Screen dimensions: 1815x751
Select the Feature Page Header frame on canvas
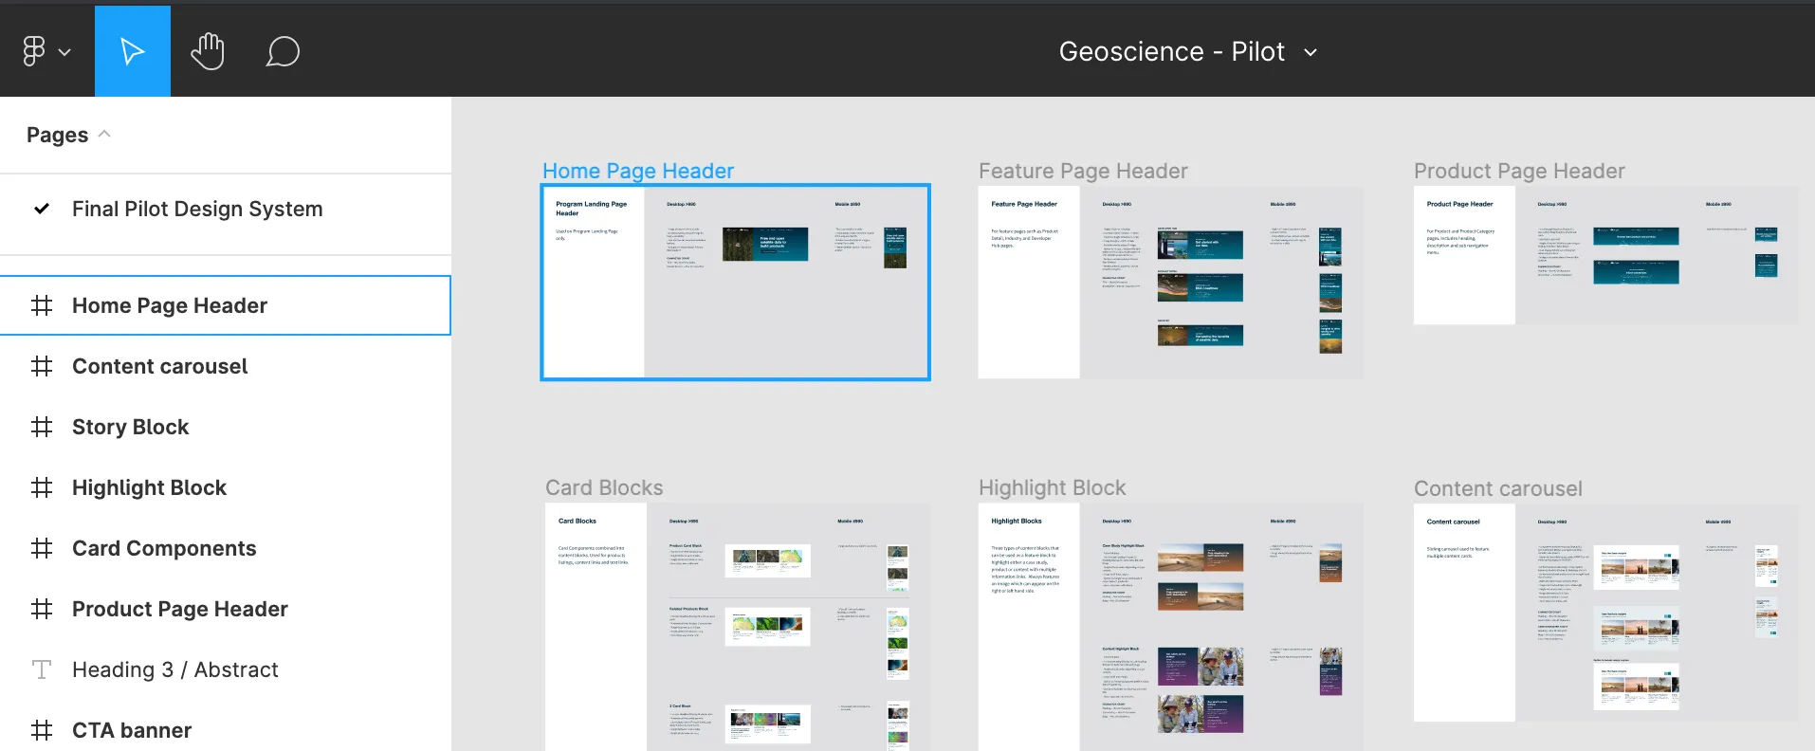tap(1170, 283)
